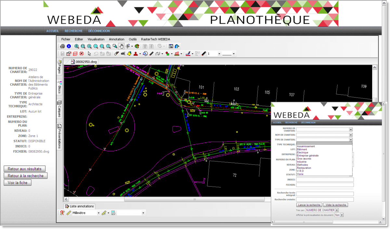Open the Editer menu
The image size is (390, 229).
click(x=79, y=39)
